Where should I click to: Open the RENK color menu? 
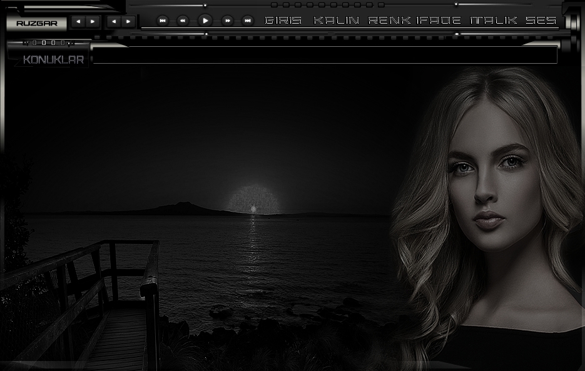389,21
